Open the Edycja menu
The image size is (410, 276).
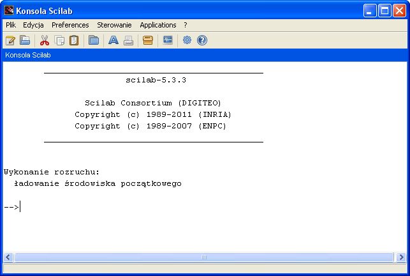(33, 25)
